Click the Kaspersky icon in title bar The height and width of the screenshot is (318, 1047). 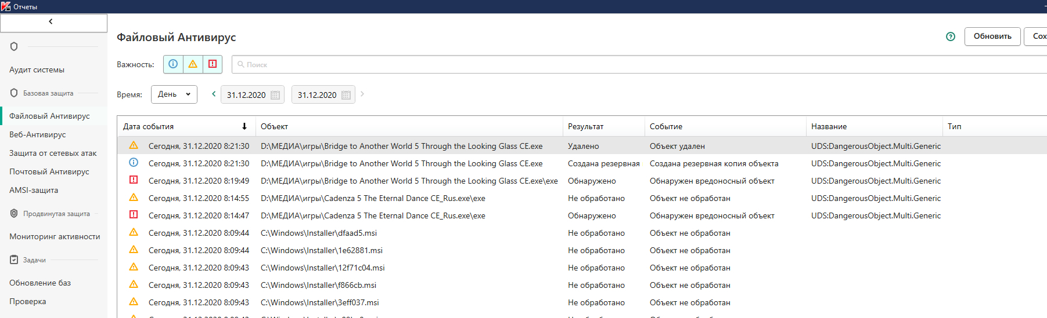[6, 6]
